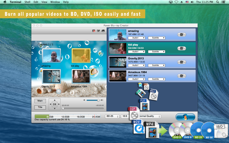Open Subtitle dropdown for Gravity.2013

click(x=157, y=65)
